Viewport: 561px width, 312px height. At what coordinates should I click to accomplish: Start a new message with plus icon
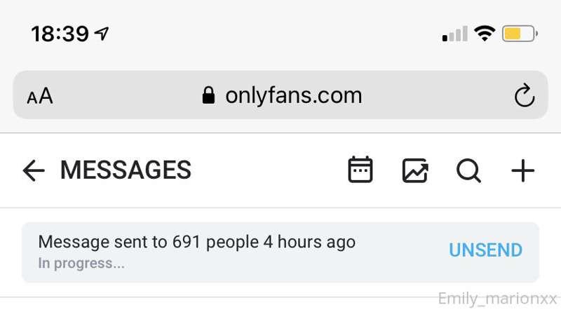[522, 171]
